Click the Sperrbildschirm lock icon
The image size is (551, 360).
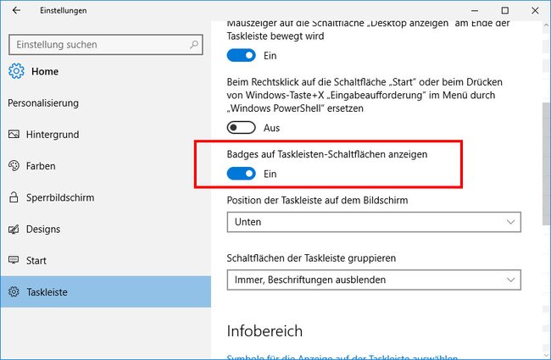pyautogui.click(x=14, y=197)
